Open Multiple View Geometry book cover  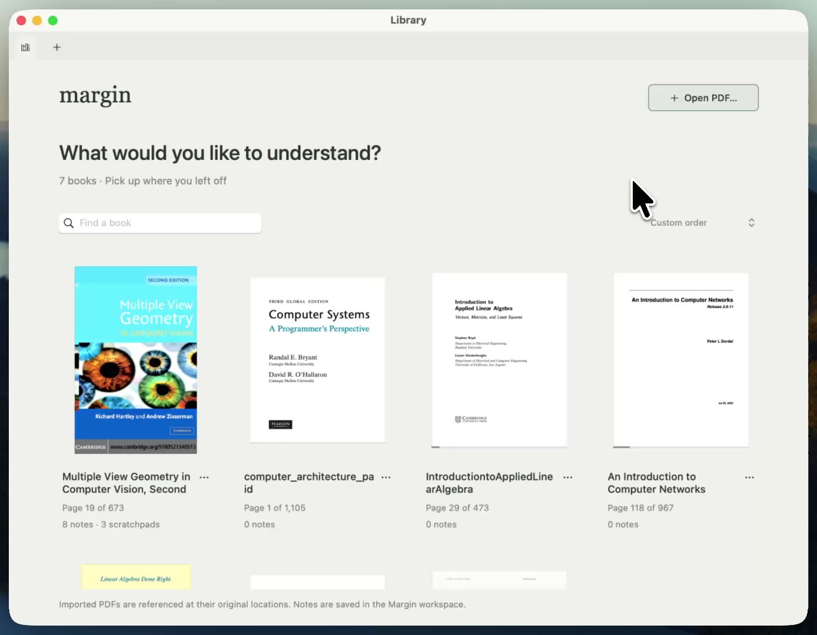pos(136,360)
